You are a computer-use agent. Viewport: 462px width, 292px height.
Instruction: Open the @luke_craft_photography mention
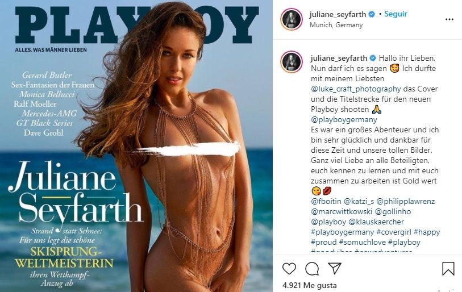point(356,89)
